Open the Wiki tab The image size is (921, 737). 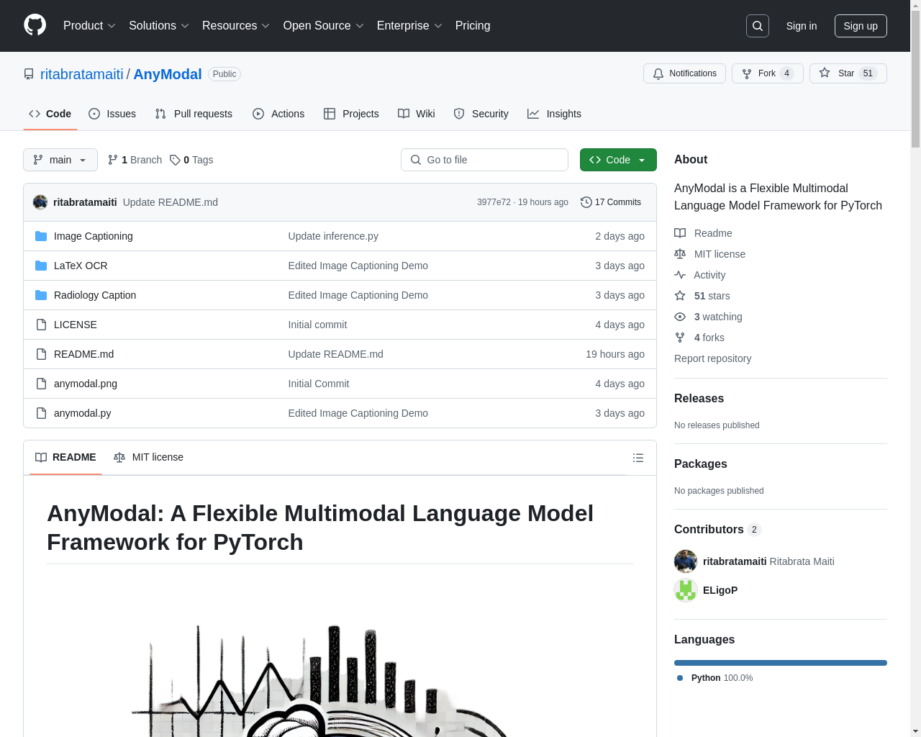pos(417,114)
